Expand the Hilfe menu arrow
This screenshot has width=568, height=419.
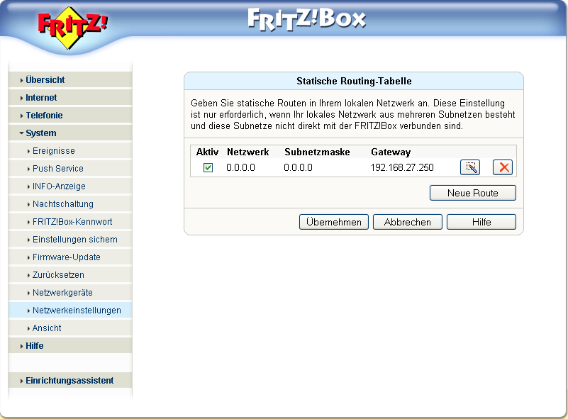(22, 346)
